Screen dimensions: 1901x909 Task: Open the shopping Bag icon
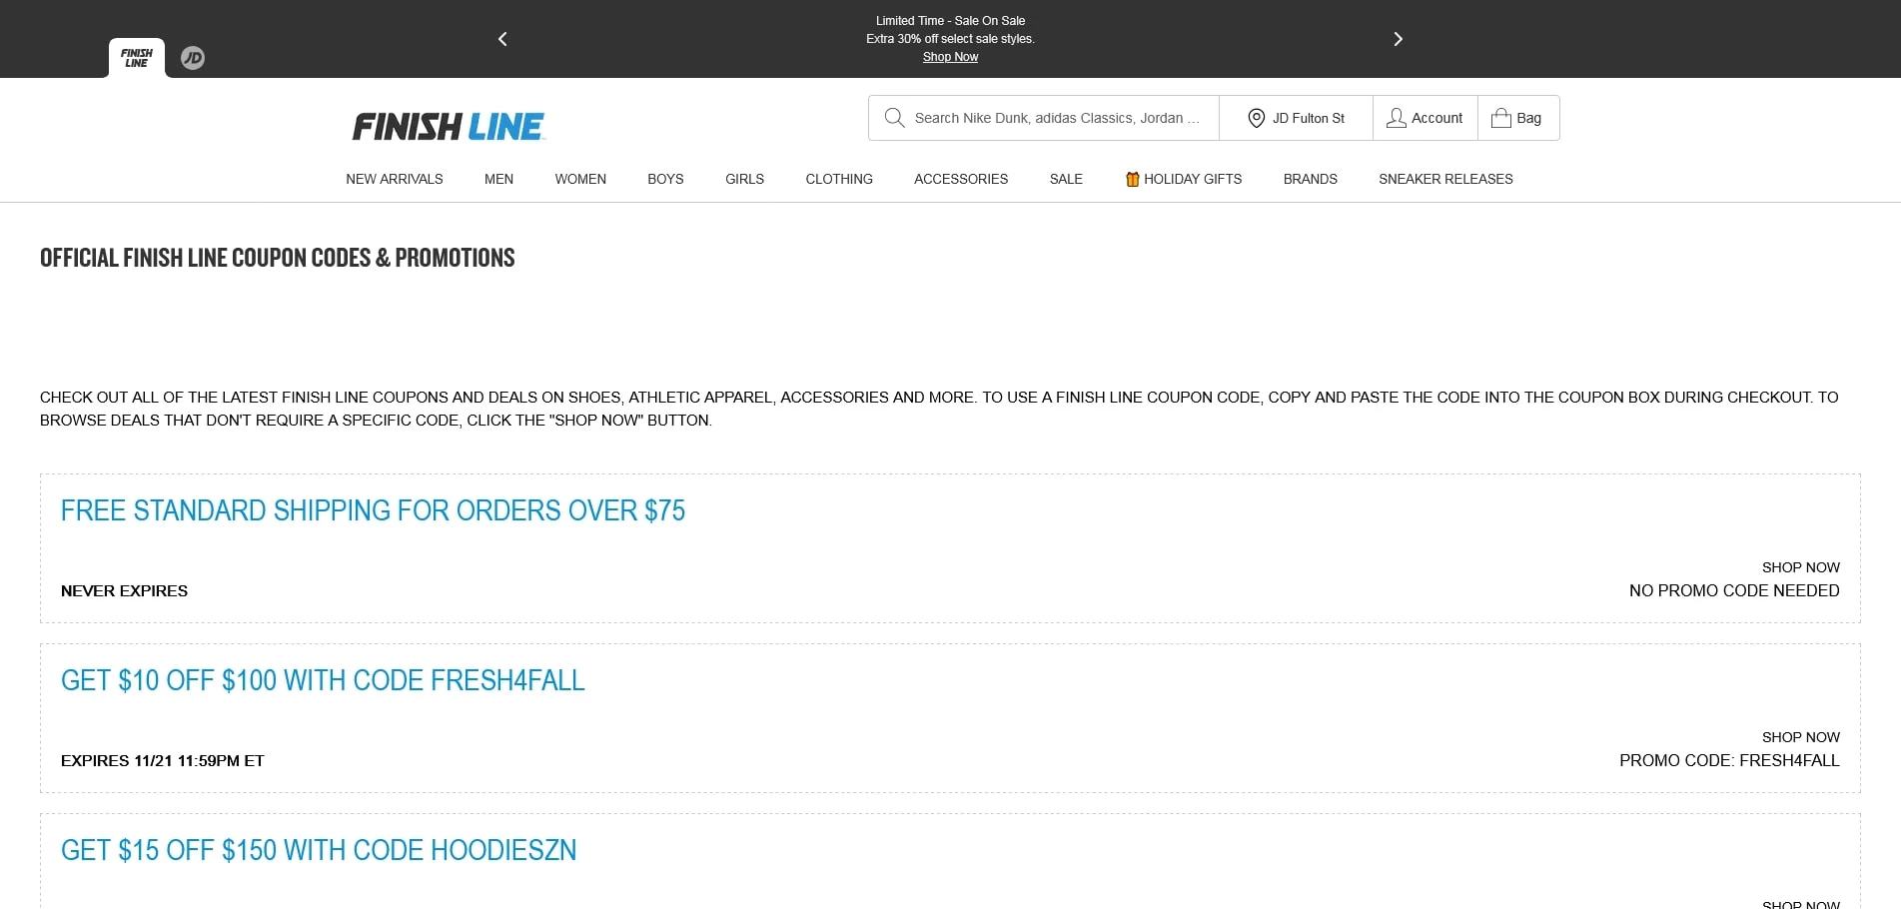(1500, 118)
